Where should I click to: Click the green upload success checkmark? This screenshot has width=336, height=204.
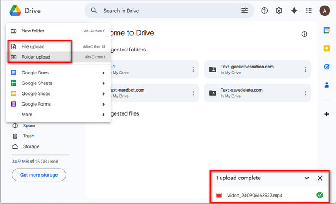click(320, 195)
